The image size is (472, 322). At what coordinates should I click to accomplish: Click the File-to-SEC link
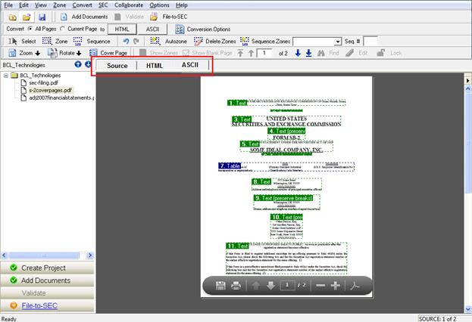(39, 305)
